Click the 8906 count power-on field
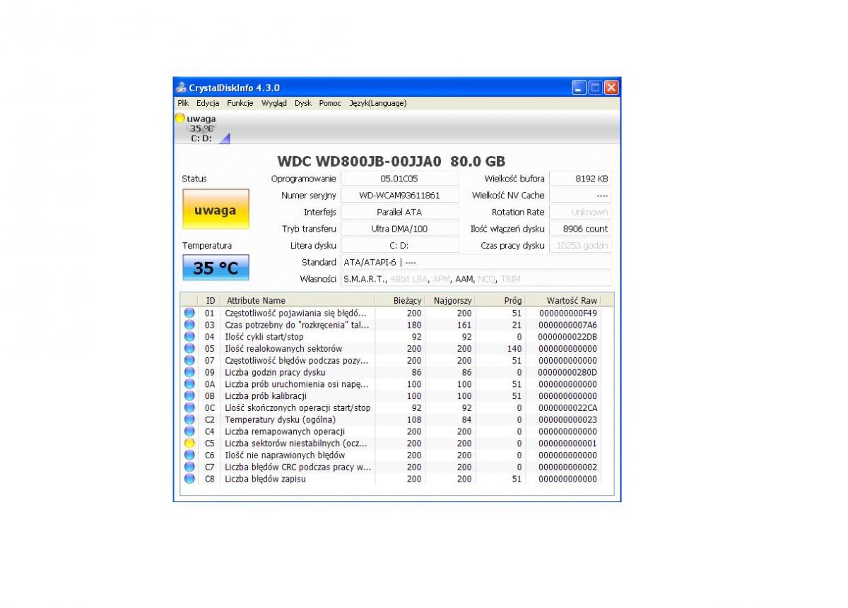 [580, 229]
